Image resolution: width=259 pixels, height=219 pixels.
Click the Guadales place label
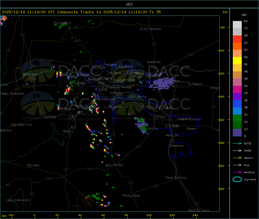[x=154, y=62]
